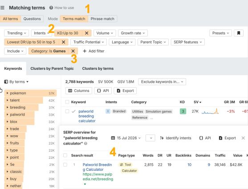
Task: Open the Intents filter dropdown
Action: [x=41, y=33]
